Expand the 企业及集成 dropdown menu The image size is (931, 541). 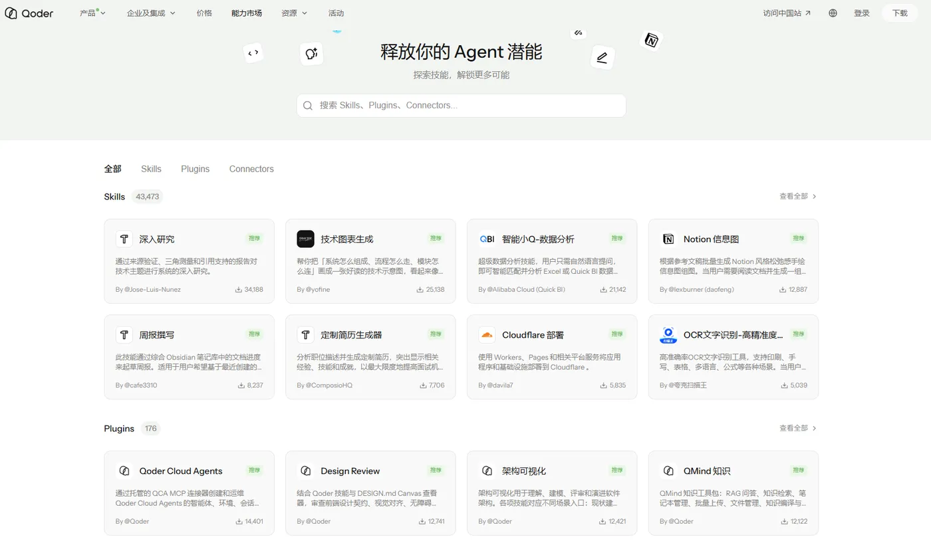[151, 13]
